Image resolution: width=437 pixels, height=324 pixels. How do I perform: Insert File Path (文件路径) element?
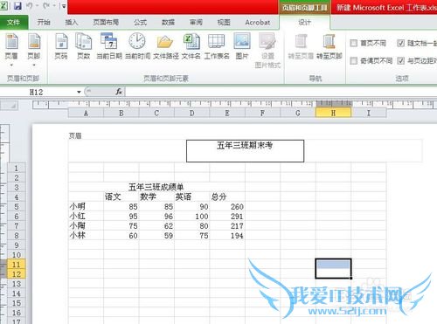point(166,46)
